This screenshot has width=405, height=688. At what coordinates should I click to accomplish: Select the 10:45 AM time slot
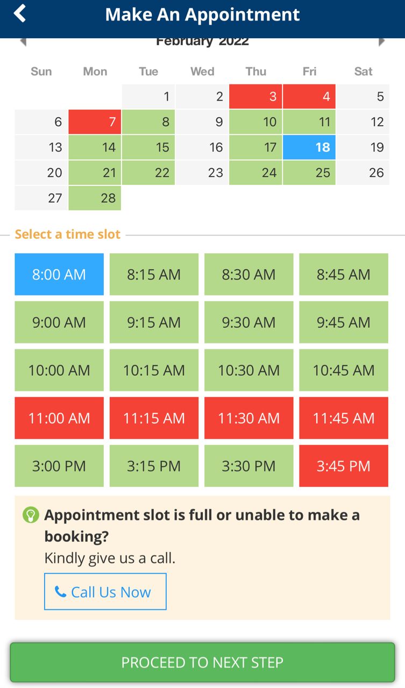pyautogui.click(x=344, y=370)
